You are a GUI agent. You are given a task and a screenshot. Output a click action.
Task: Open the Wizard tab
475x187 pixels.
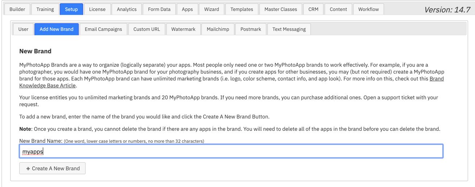(x=212, y=9)
